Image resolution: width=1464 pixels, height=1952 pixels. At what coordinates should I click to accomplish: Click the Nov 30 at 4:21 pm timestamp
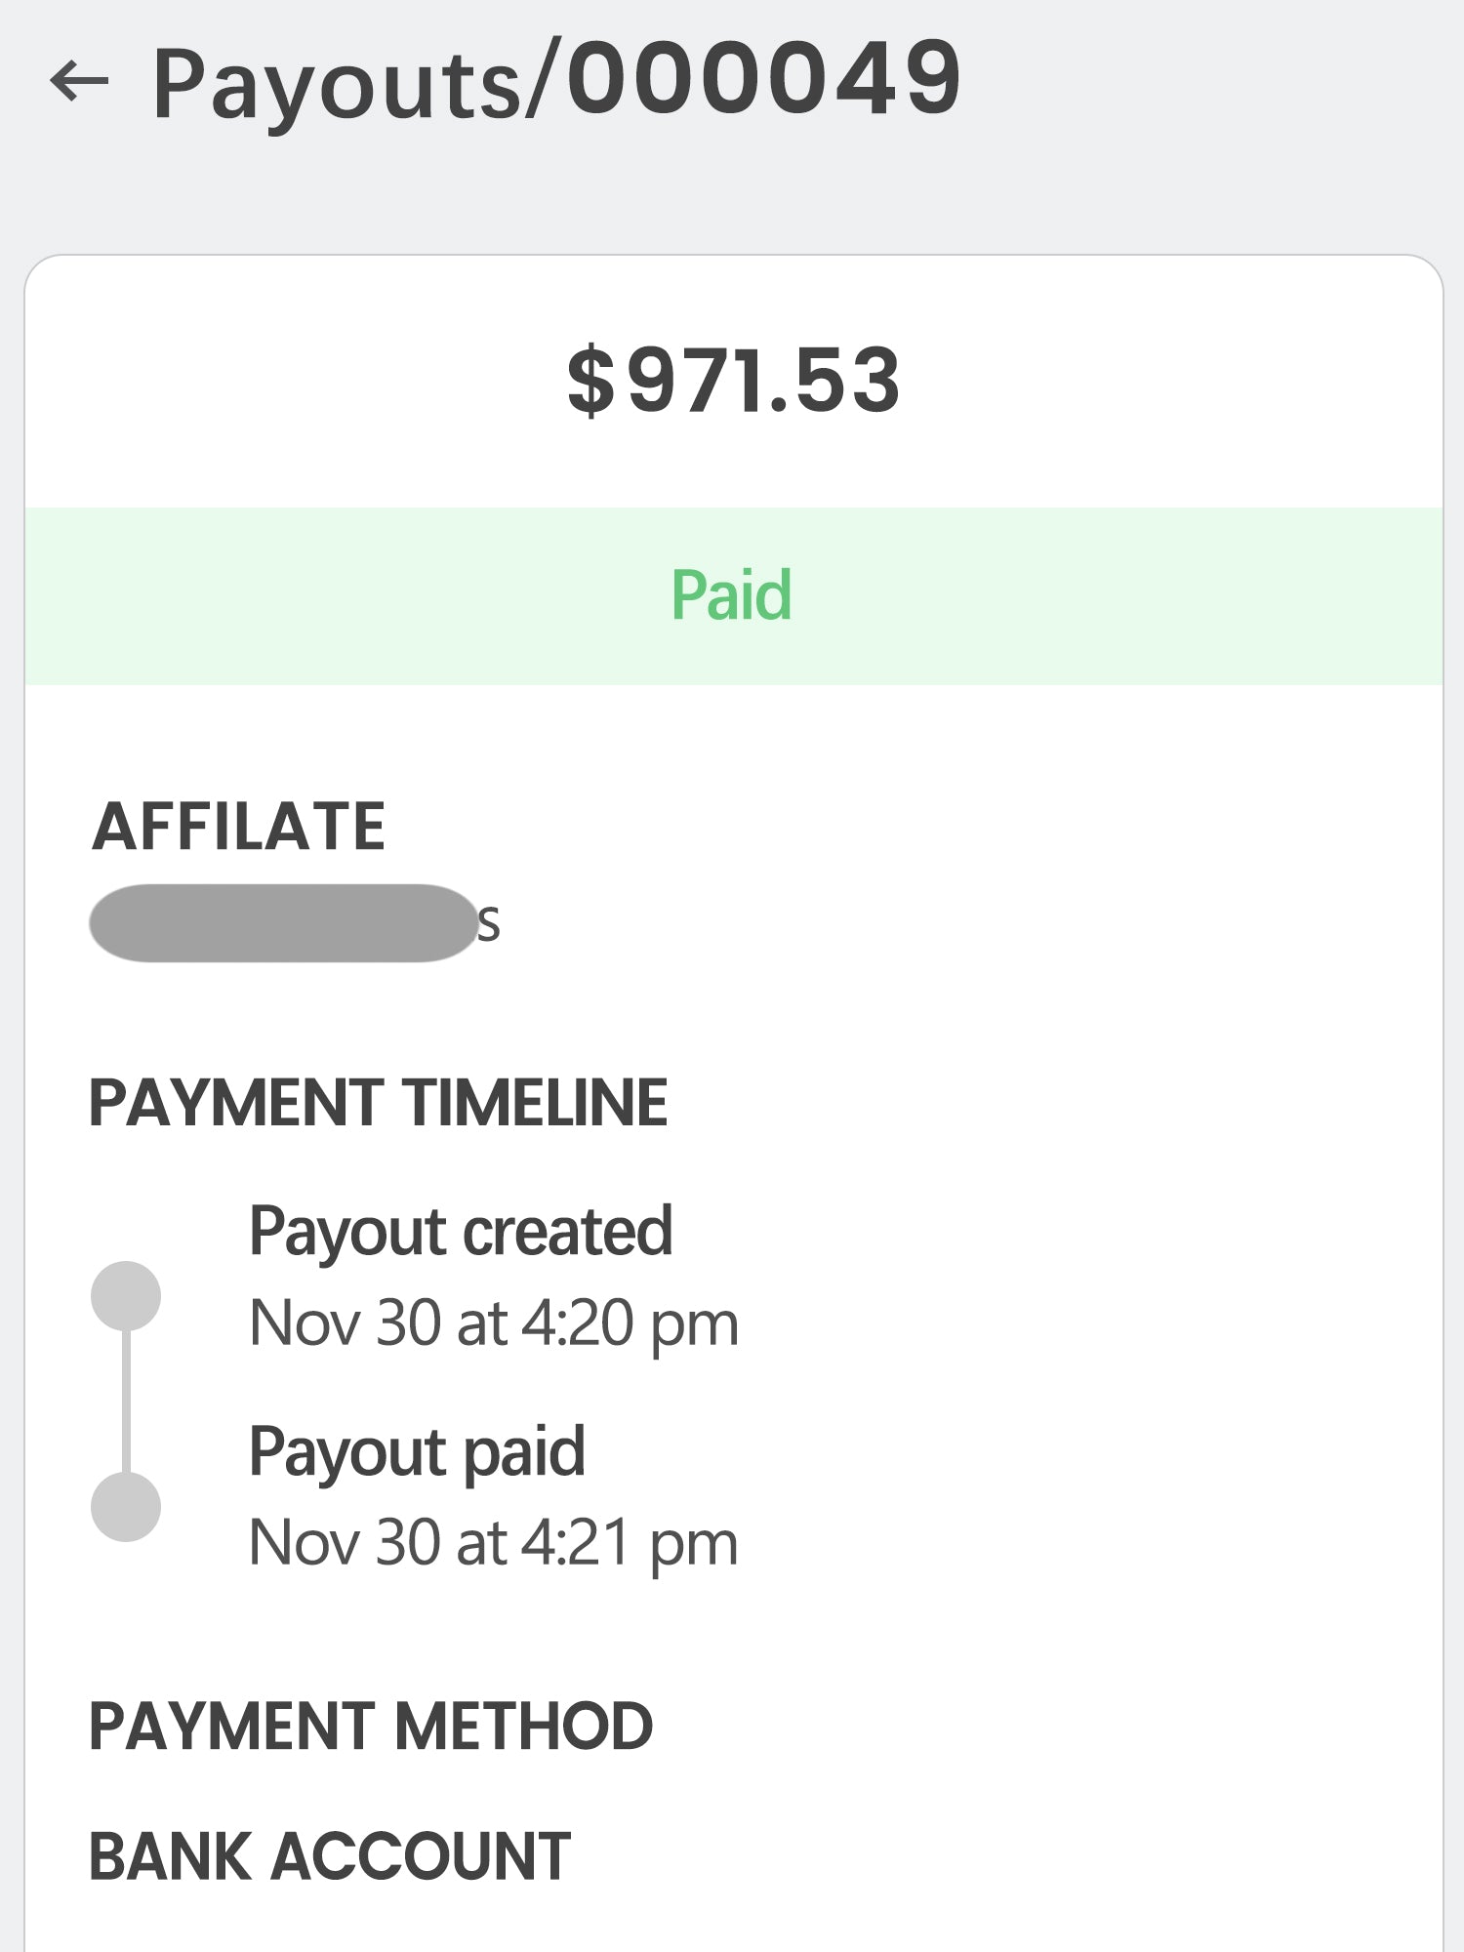tap(494, 1543)
